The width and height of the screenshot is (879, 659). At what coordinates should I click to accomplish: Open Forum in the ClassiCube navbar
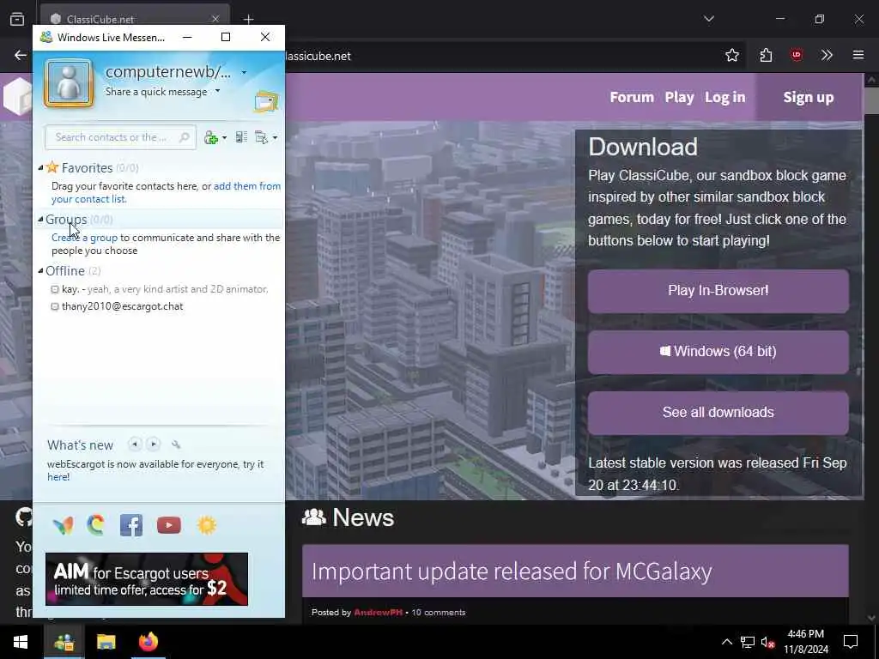pos(632,97)
